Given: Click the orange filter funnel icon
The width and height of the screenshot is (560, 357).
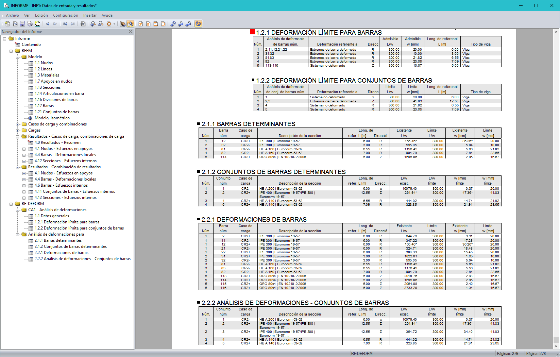Looking at the screenshot, I should [141, 24].
